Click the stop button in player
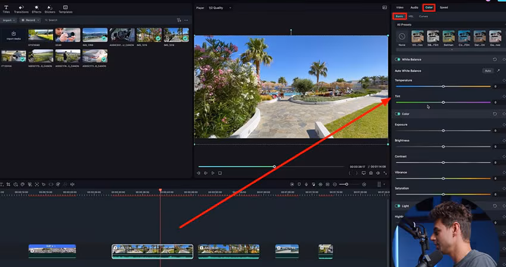This screenshot has width=506, height=267. [x=220, y=173]
